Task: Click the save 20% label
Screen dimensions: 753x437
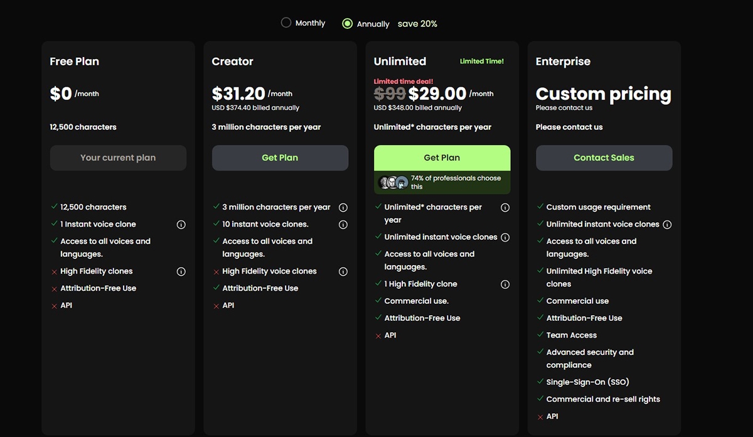Action: click(x=417, y=24)
